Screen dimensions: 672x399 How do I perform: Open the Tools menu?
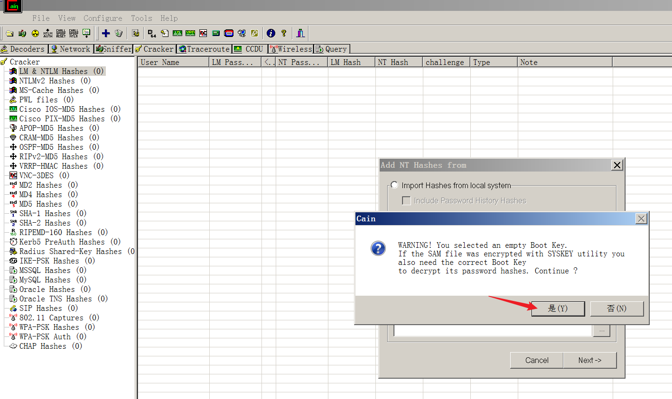pos(141,18)
